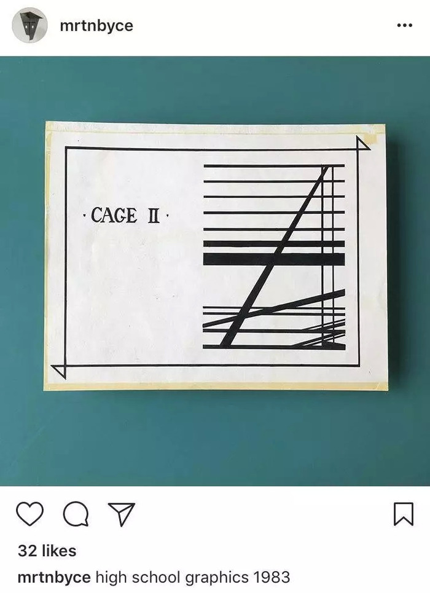Open mrtnbyce's profile picture avatar
This screenshot has width=430, height=593.
29,25
